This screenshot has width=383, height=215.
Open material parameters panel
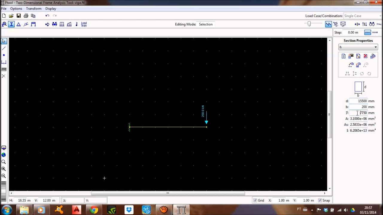[4, 24]
